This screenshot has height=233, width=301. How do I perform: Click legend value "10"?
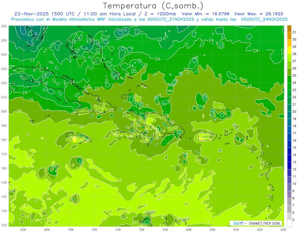294,184
